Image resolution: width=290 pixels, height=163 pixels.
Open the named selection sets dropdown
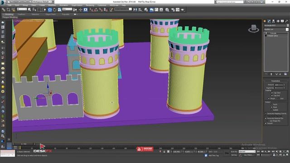[x=123, y=9]
